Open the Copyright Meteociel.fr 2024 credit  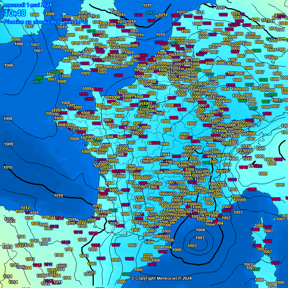click(x=161, y=278)
